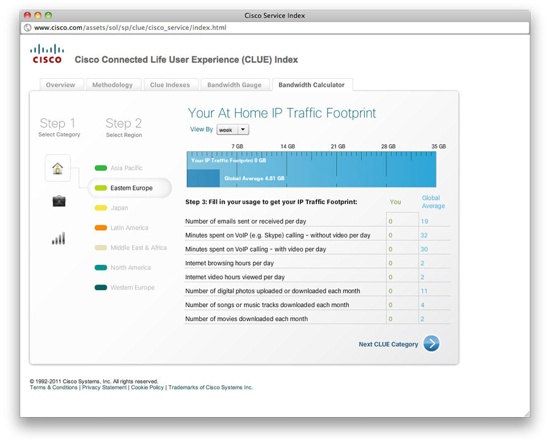
Task: Open the Cookie Policy link
Action: pyautogui.click(x=147, y=387)
